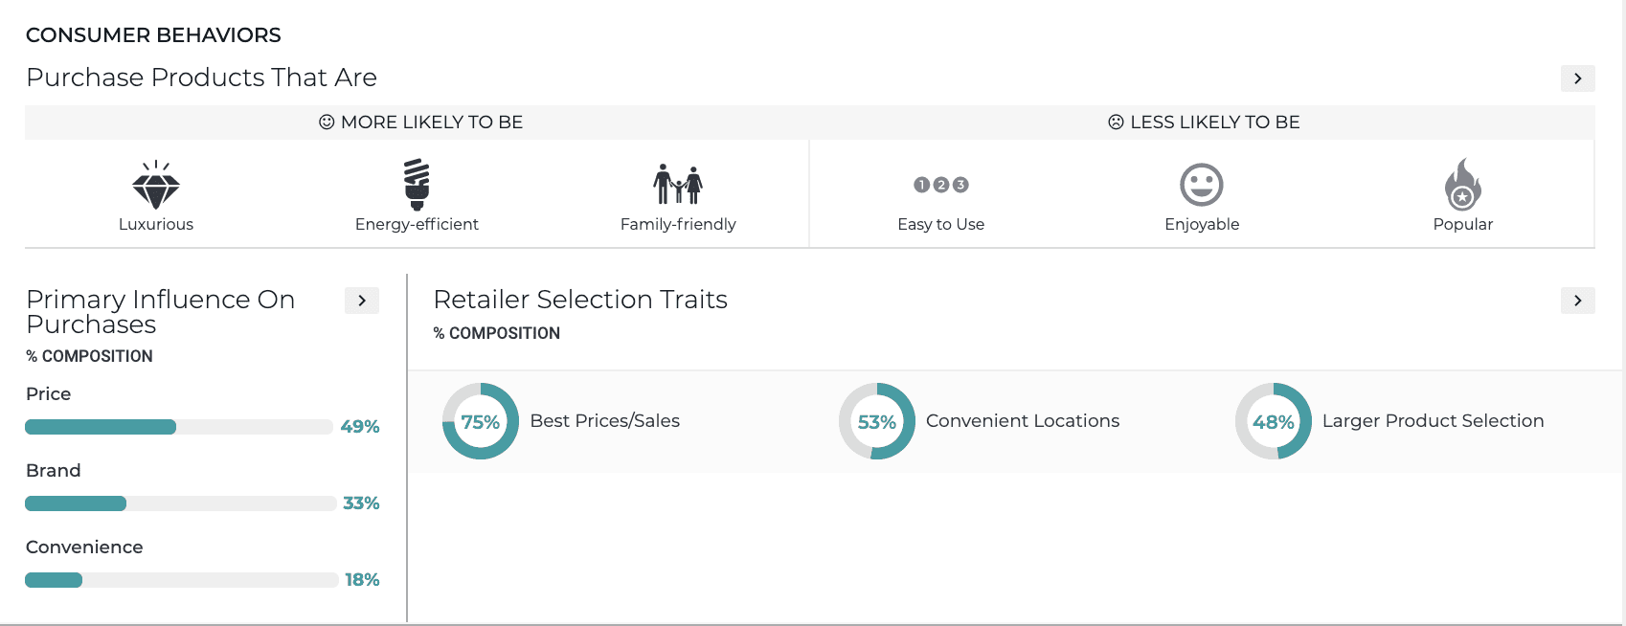Click the happy face icon beside MORE LIKELY TO BE

(x=327, y=122)
